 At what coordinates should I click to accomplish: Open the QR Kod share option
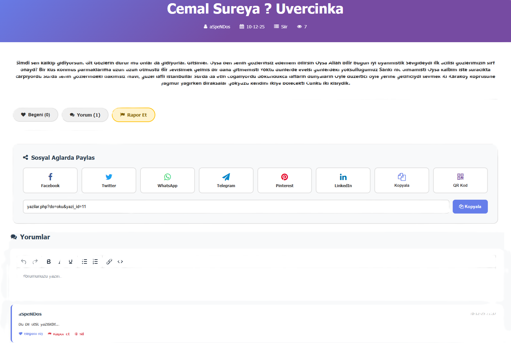coord(460,180)
